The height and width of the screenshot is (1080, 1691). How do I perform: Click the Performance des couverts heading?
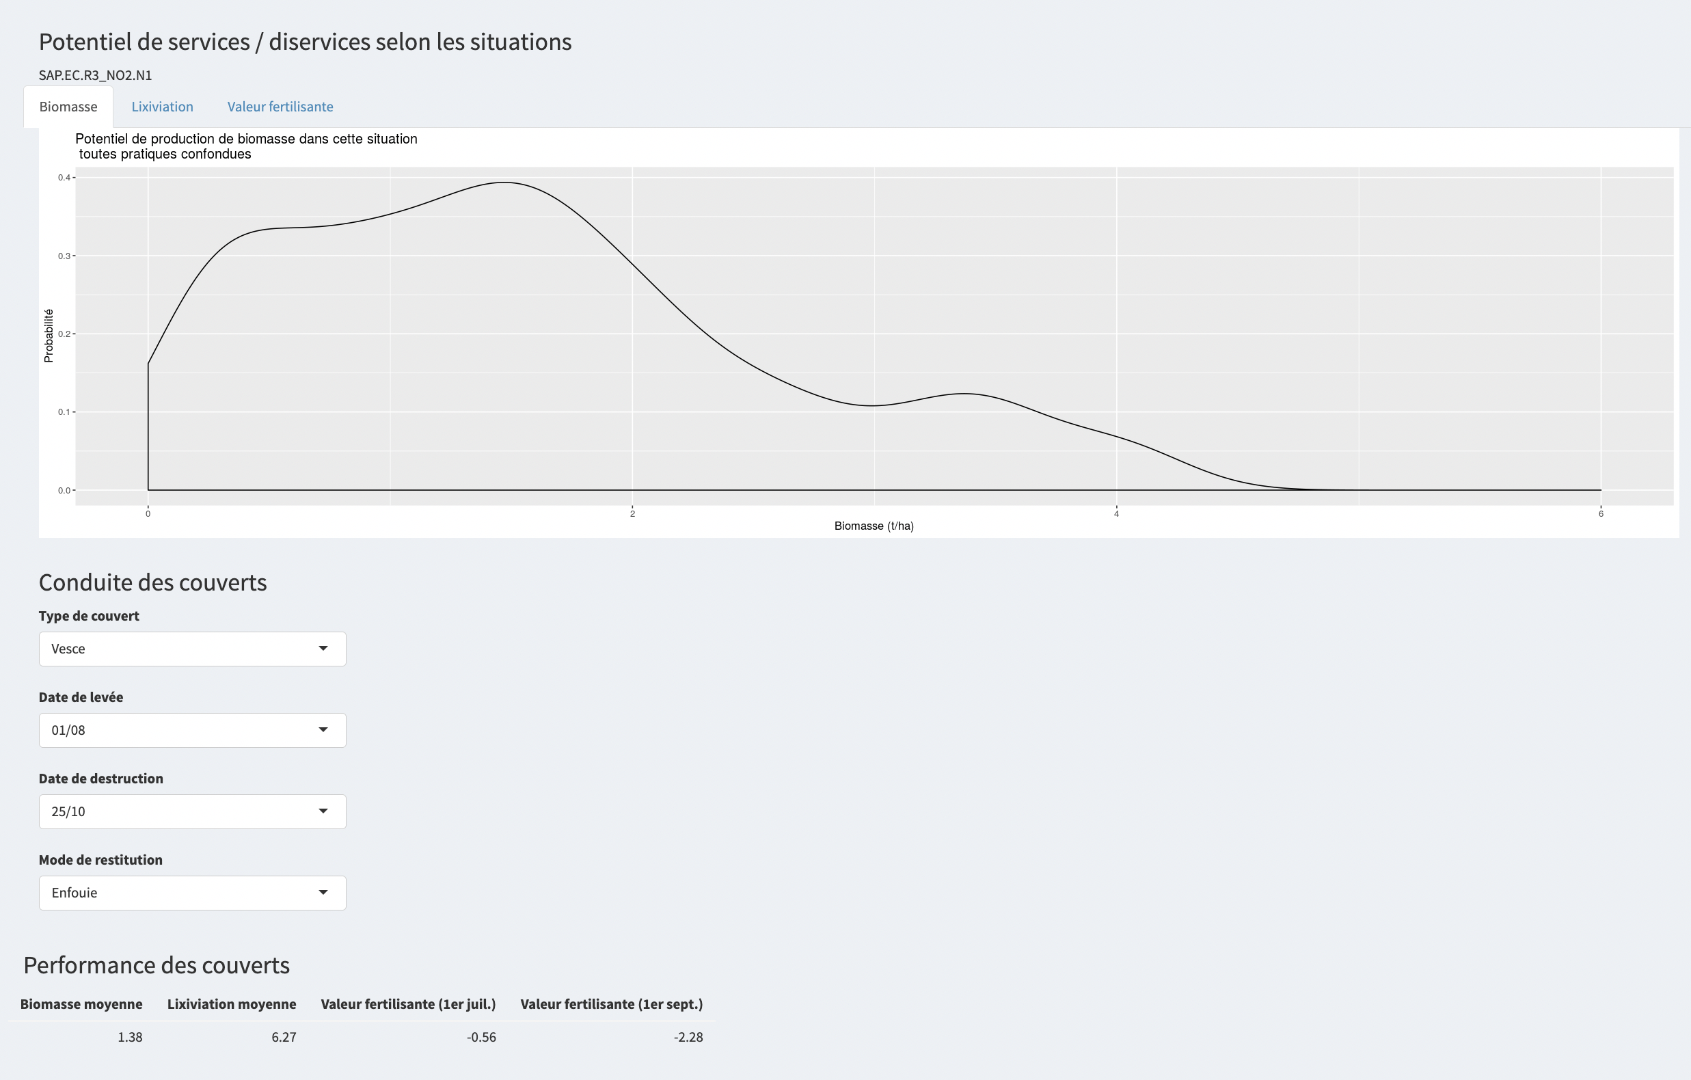click(x=157, y=966)
